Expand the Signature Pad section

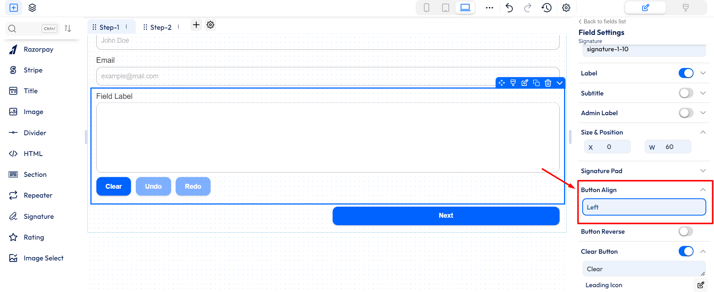pyautogui.click(x=702, y=171)
